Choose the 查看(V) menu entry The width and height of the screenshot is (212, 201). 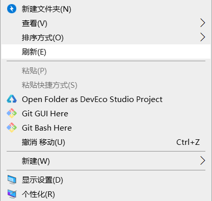tap(106, 23)
